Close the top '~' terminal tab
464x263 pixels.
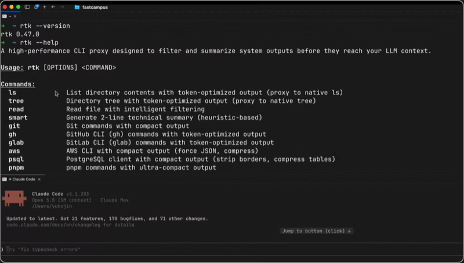tap(15, 16)
